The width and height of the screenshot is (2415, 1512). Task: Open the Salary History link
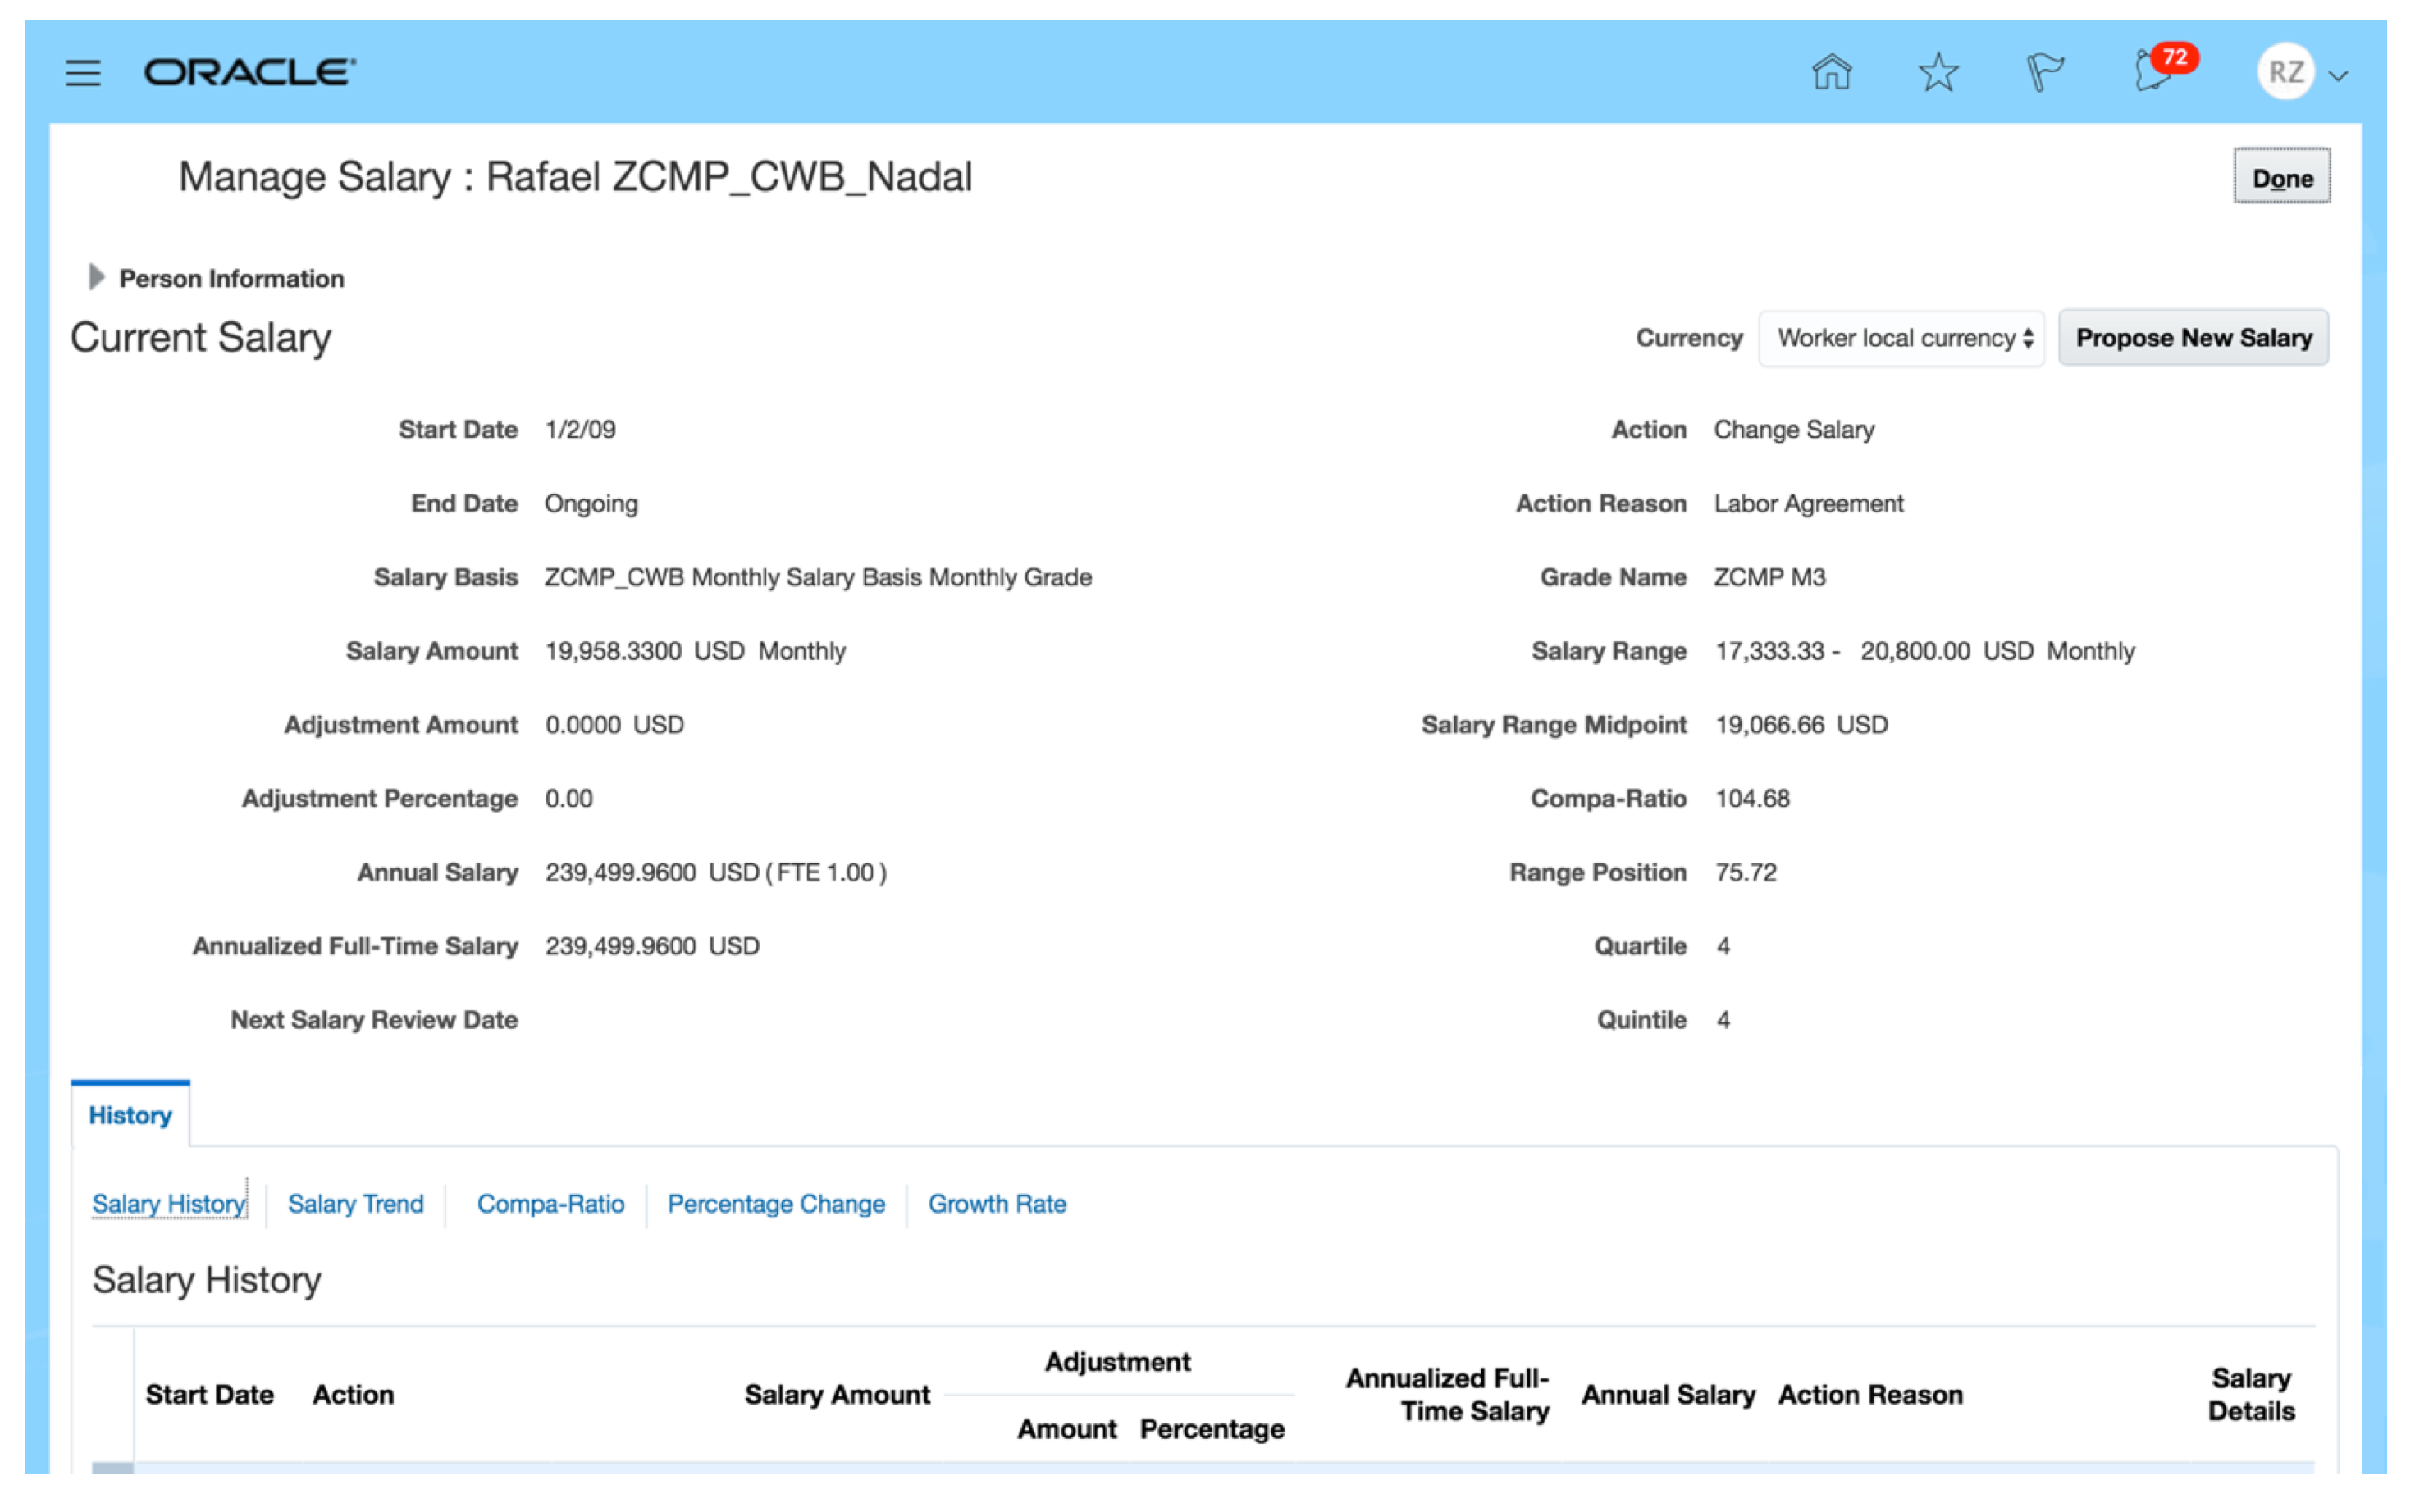(x=169, y=1203)
